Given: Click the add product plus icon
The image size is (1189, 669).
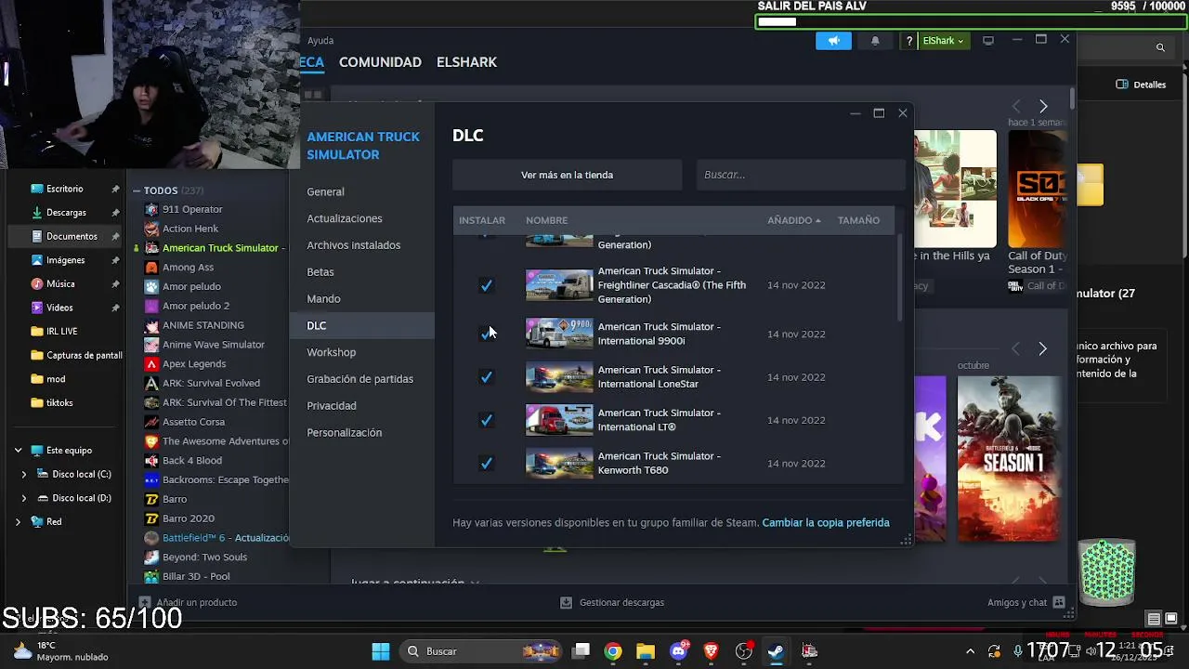Looking at the screenshot, I should (144, 602).
